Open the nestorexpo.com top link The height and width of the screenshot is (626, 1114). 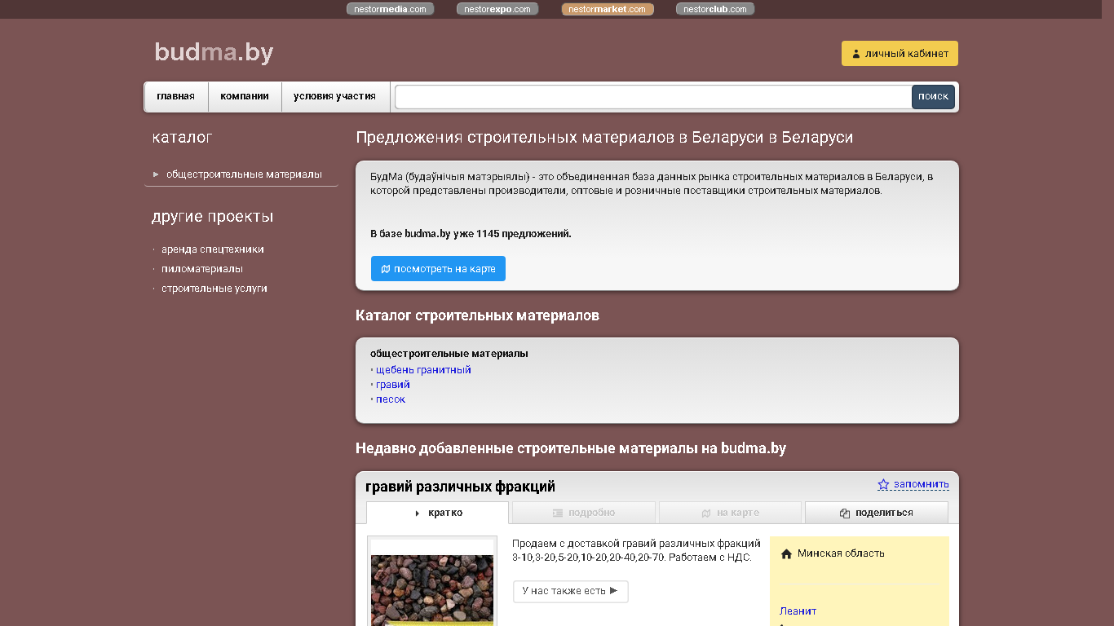[497, 9]
